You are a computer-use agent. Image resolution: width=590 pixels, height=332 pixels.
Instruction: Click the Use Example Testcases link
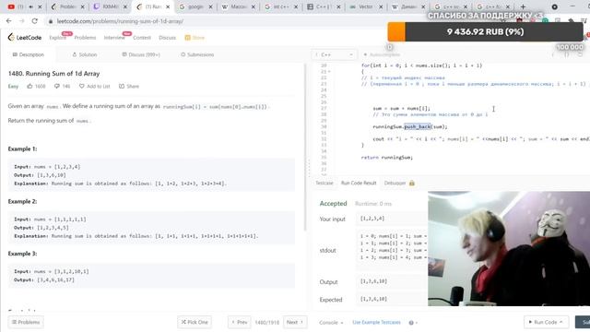376,323
